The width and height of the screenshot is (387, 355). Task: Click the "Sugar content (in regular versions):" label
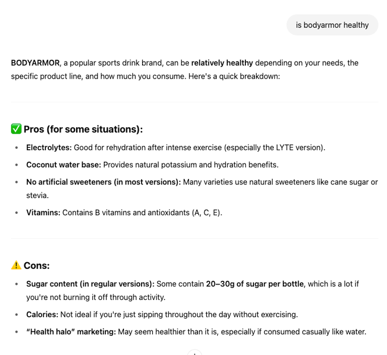point(90,284)
